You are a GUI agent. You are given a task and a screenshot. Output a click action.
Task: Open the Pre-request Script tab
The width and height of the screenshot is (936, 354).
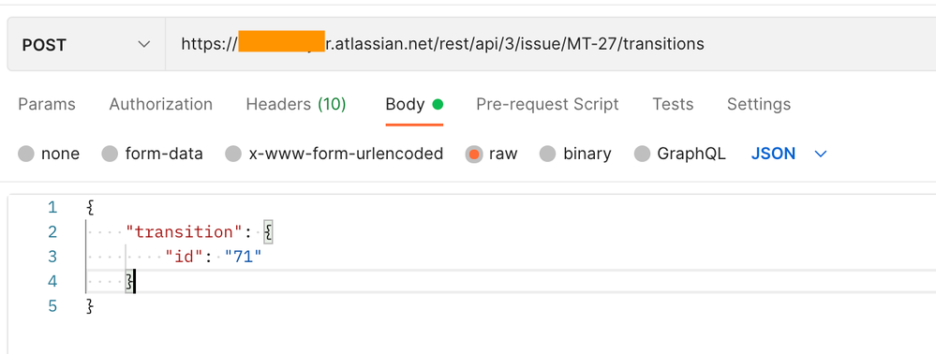(x=547, y=105)
